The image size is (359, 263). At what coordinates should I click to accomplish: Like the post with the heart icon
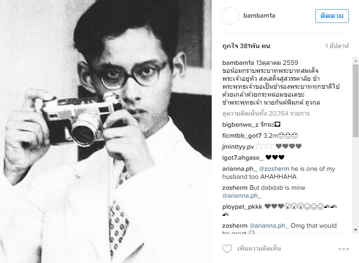click(x=227, y=249)
